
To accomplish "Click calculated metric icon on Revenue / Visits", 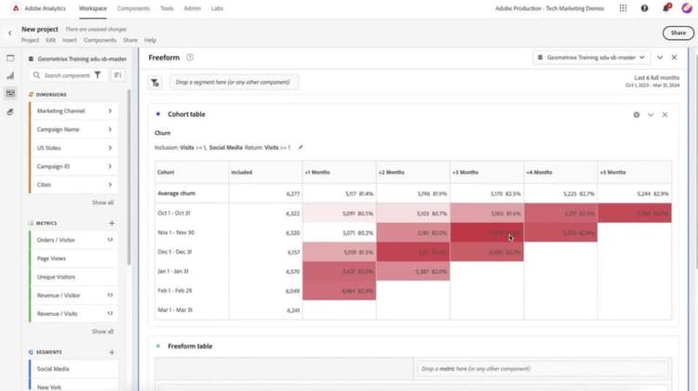I will pyautogui.click(x=110, y=313).
